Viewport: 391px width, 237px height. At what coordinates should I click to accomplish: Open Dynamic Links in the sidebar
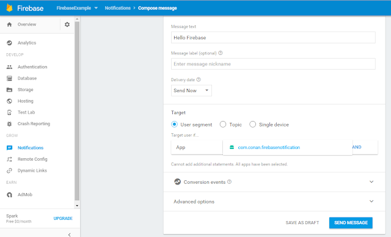32,170
